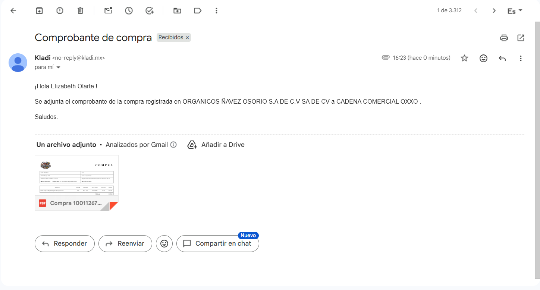Expand the 'para mí' recipient details
This screenshot has height=290, width=540.
(58, 67)
